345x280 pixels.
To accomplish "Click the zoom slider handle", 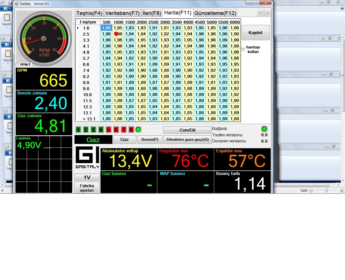I will [x=326, y=190].
